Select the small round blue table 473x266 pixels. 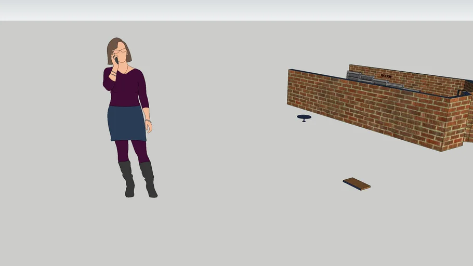coord(304,117)
